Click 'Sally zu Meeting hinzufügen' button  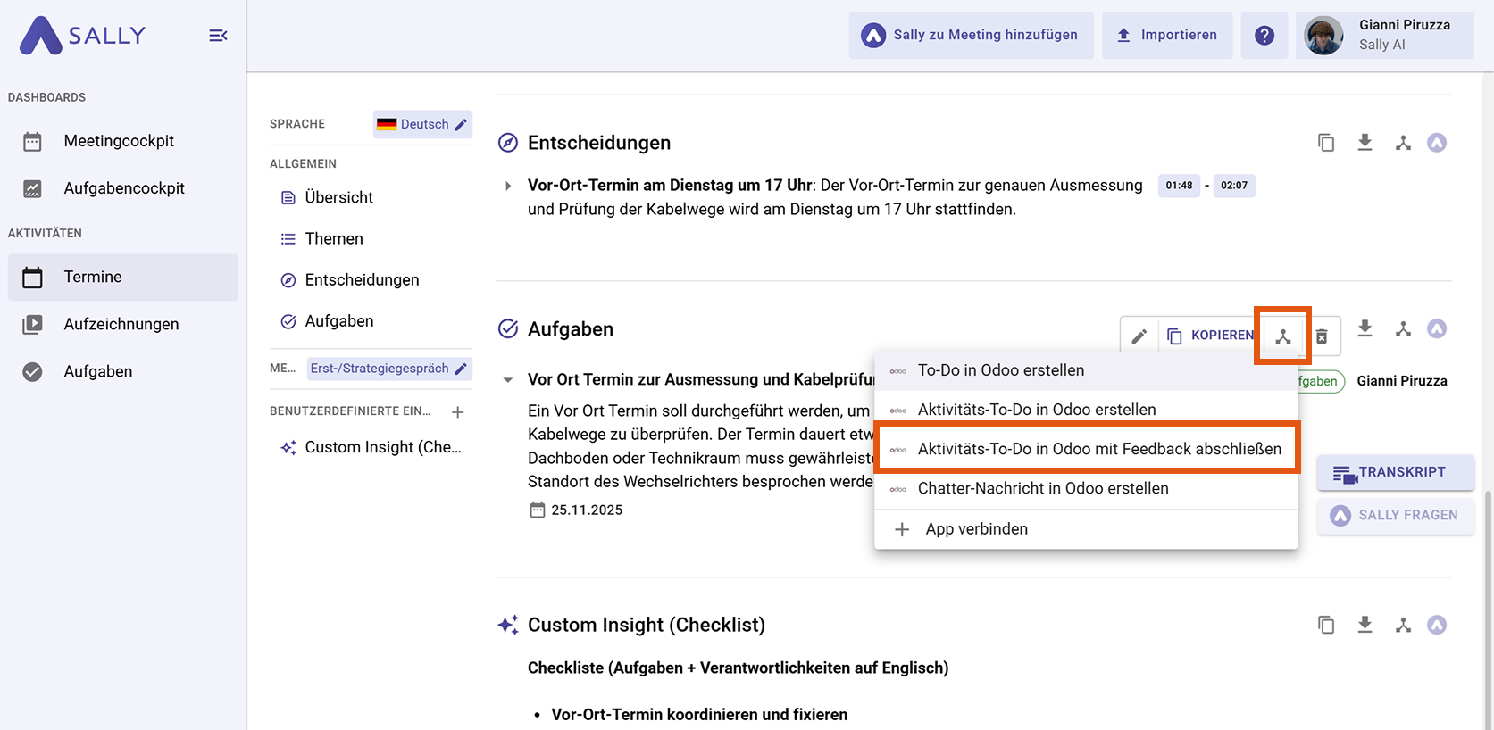(971, 36)
